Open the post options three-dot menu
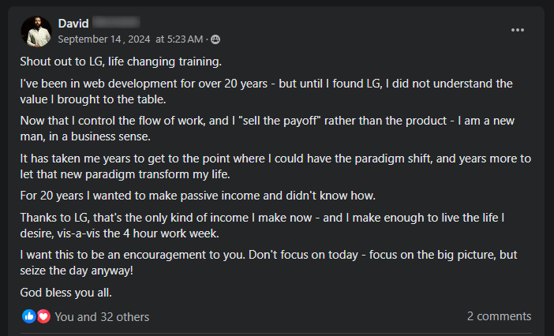 pos(518,30)
